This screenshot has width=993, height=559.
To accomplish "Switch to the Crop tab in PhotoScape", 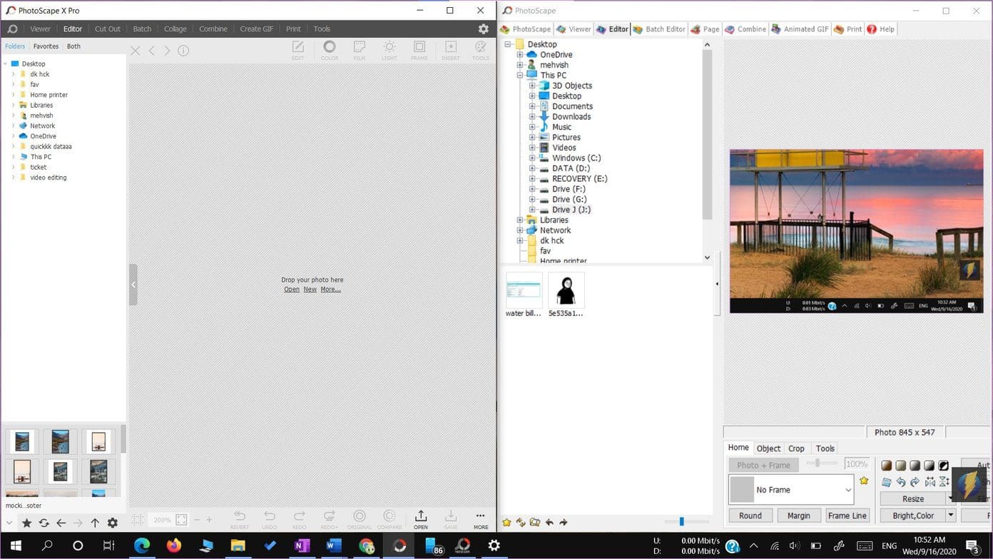I will [x=796, y=448].
